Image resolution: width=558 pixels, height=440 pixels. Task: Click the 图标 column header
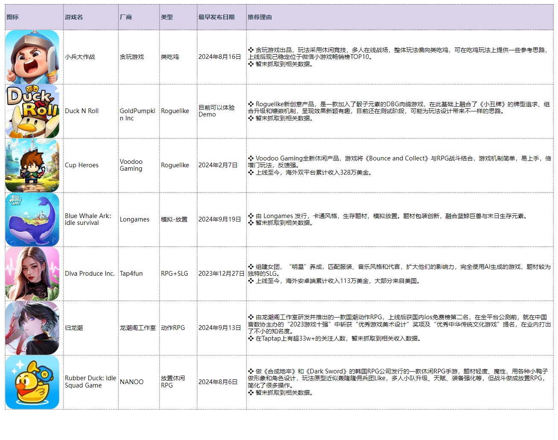pyautogui.click(x=13, y=17)
